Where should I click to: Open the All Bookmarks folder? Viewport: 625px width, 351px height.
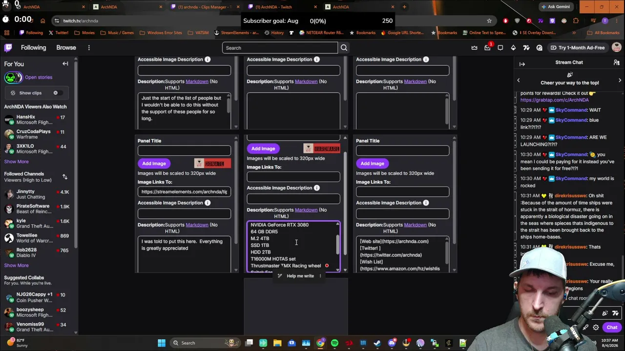(x=603, y=33)
